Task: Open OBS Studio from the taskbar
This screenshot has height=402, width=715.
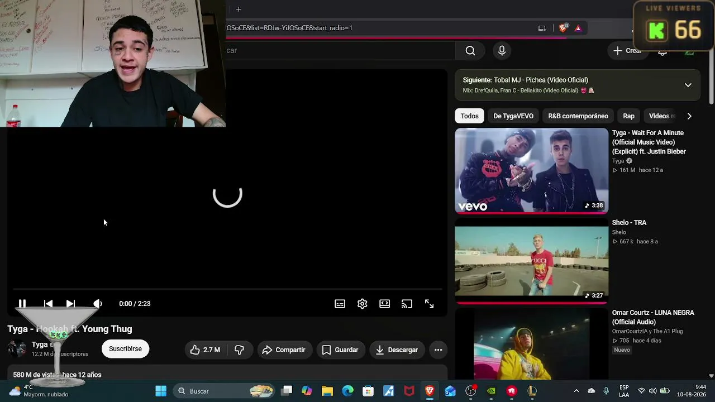Action: click(471, 391)
